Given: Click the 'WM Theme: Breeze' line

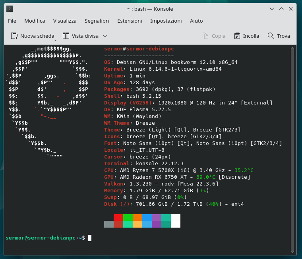Looking at the screenshot, I should 130,123.
